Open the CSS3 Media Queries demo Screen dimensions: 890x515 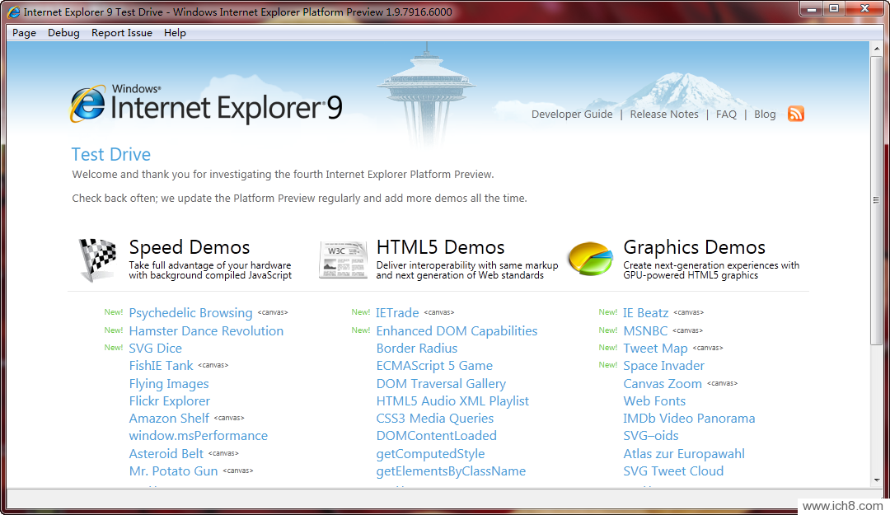click(x=435, y=419)
